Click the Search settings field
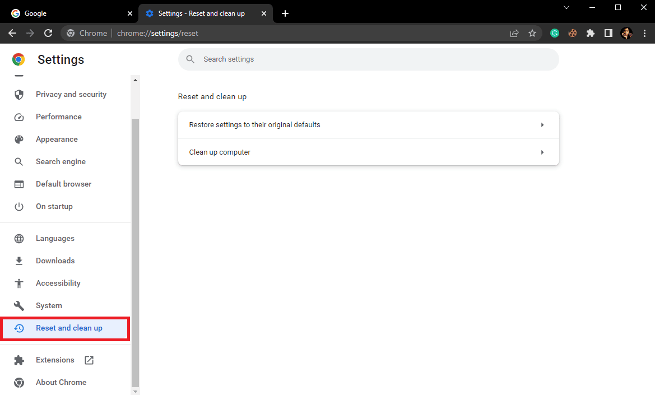 (x=369, y=59)
